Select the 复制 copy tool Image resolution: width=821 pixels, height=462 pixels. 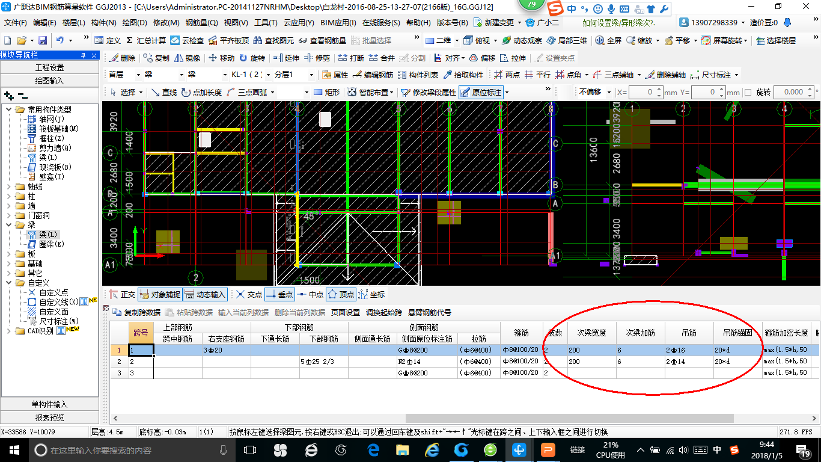tap(156, 58)
